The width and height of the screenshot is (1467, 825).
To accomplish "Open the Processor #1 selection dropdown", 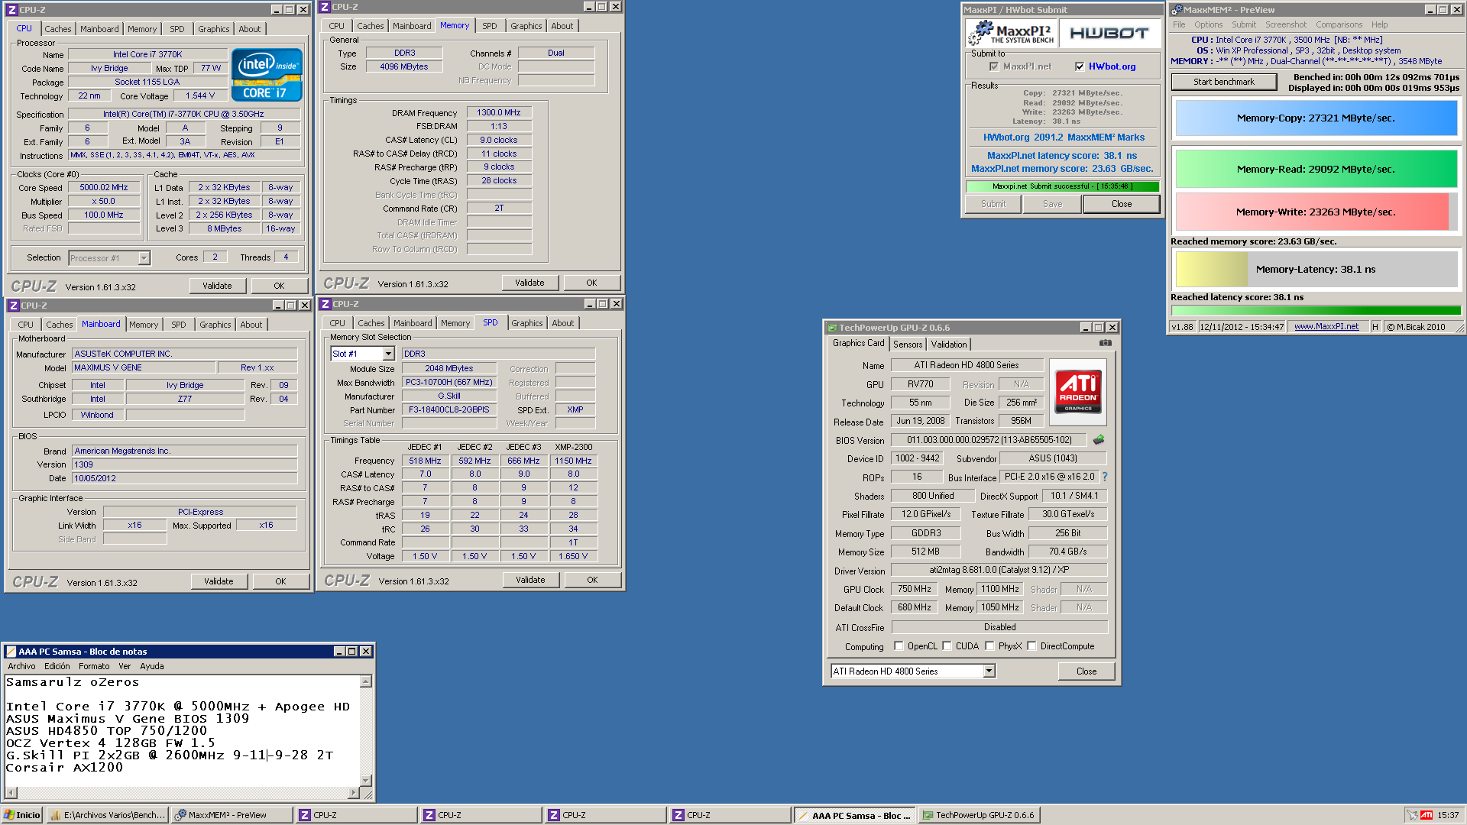I will [144, 258].
